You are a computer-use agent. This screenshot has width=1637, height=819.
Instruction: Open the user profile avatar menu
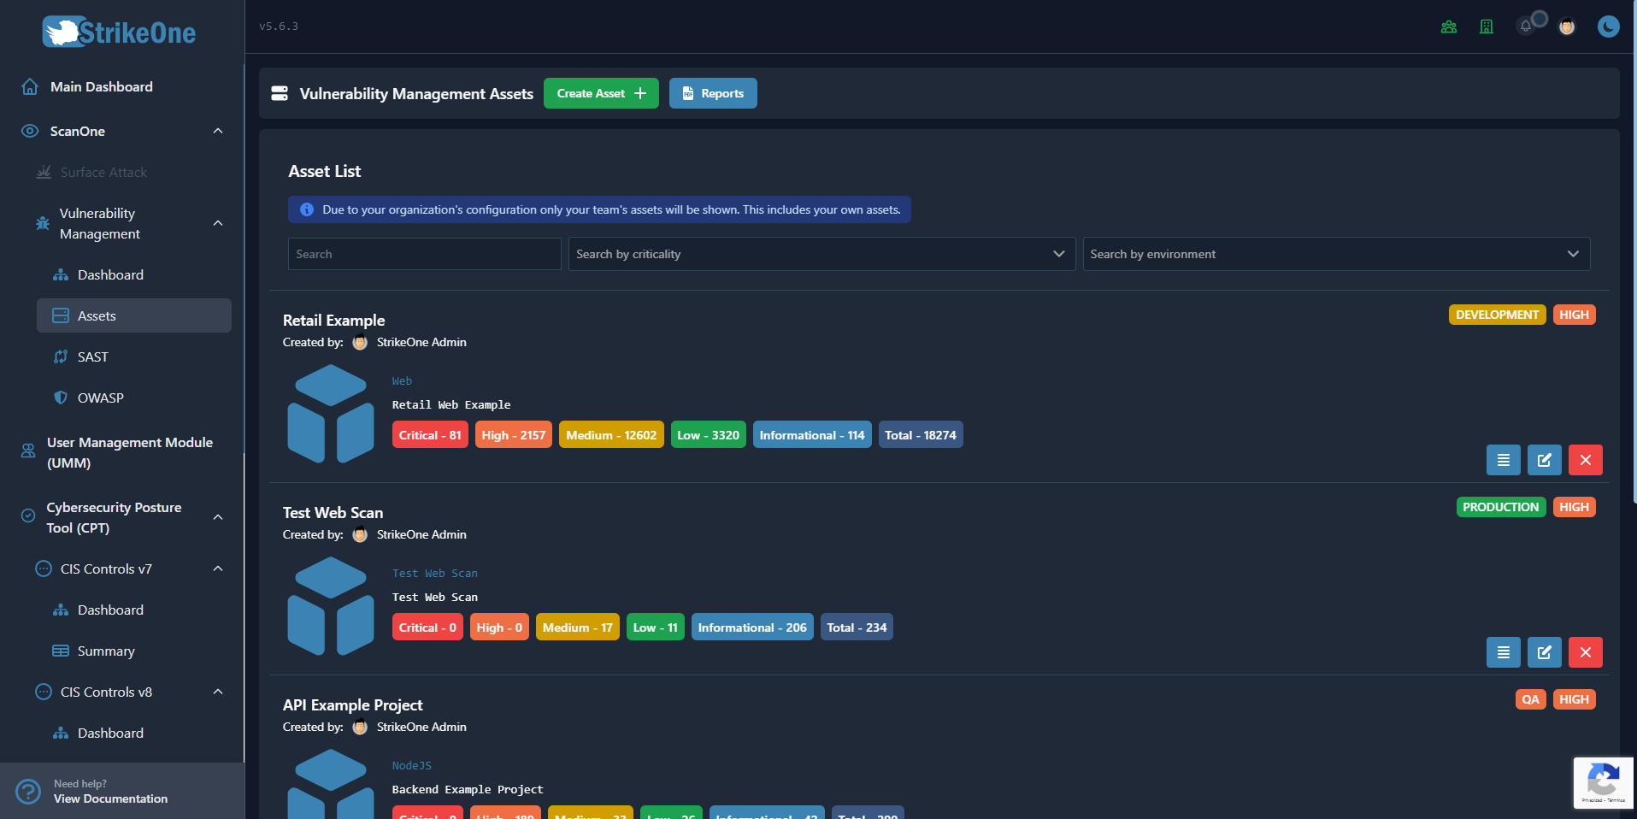[x=1568, y=27]
